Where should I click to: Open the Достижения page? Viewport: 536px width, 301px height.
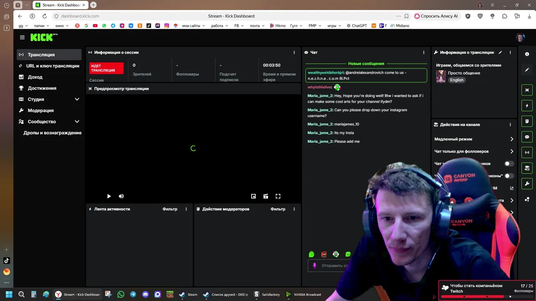coord(49,88)
